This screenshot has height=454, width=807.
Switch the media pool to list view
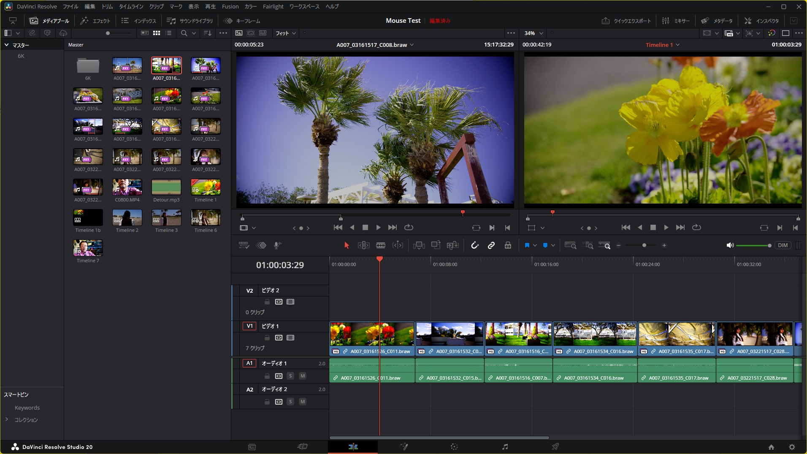pyautogui.click(x=168, y=33)
